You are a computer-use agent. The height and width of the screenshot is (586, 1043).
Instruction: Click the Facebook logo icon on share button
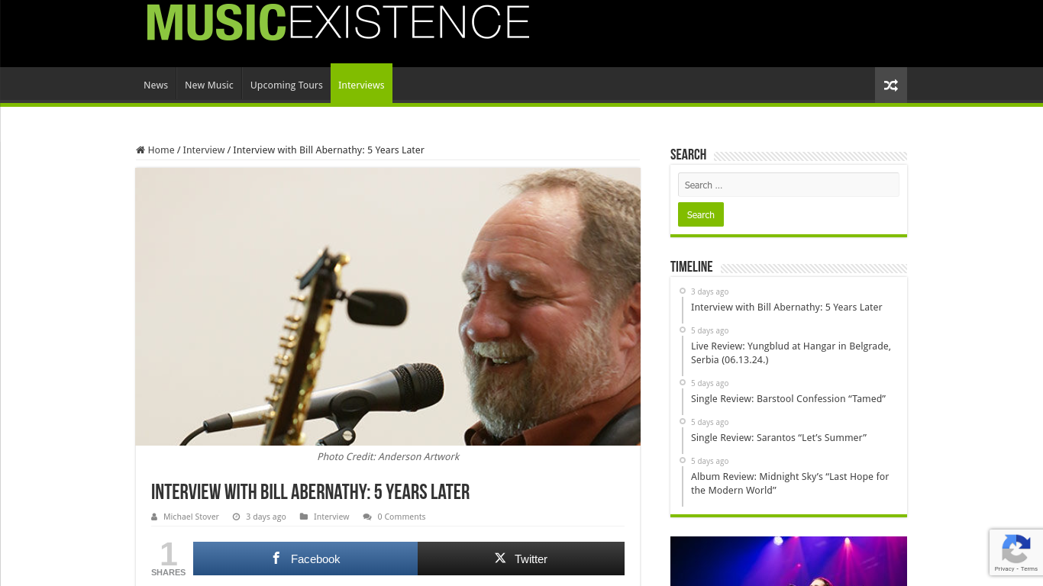276,559
